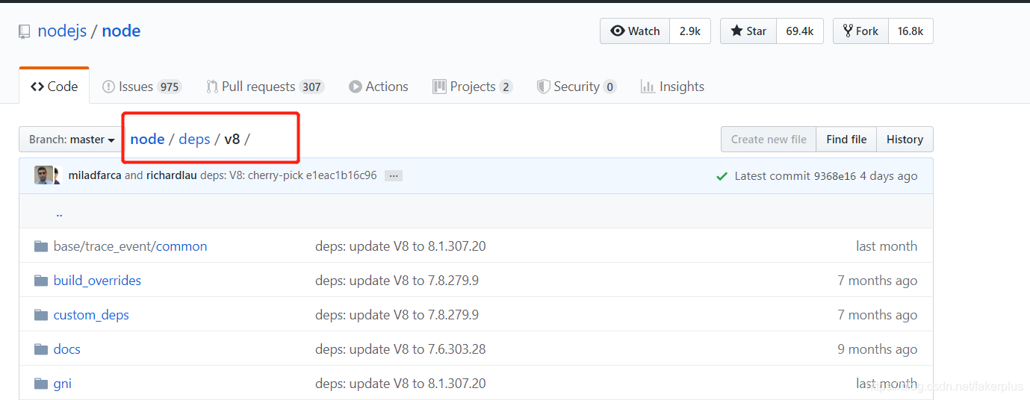Open the base/trace_event/common folder
The height and width of the screenshot is (400, 1030).
(130, 246)
